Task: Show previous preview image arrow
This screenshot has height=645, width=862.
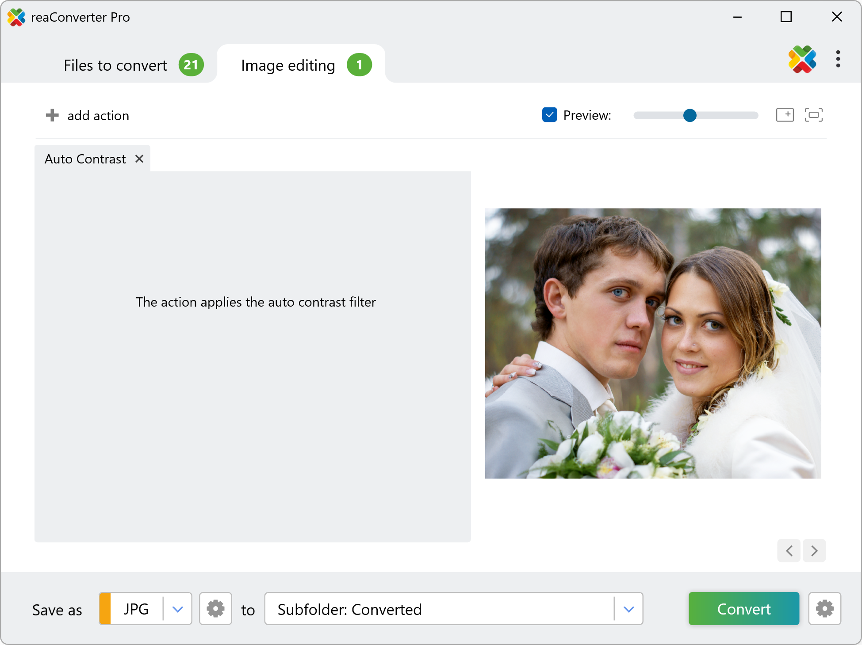Action: (789, 550)
